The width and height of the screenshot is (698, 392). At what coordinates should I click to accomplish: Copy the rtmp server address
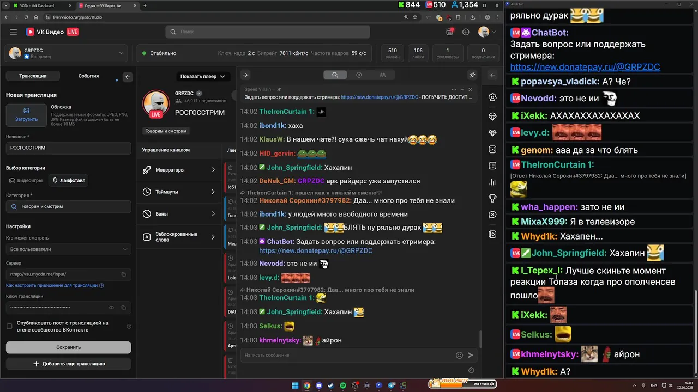123,274
